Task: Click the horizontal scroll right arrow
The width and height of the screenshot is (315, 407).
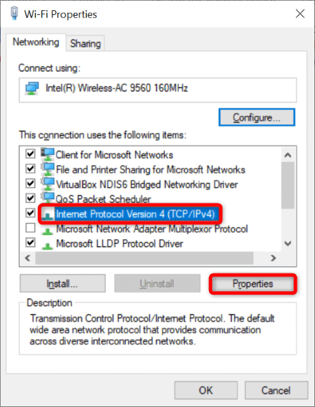Action: tap(273, 258)
